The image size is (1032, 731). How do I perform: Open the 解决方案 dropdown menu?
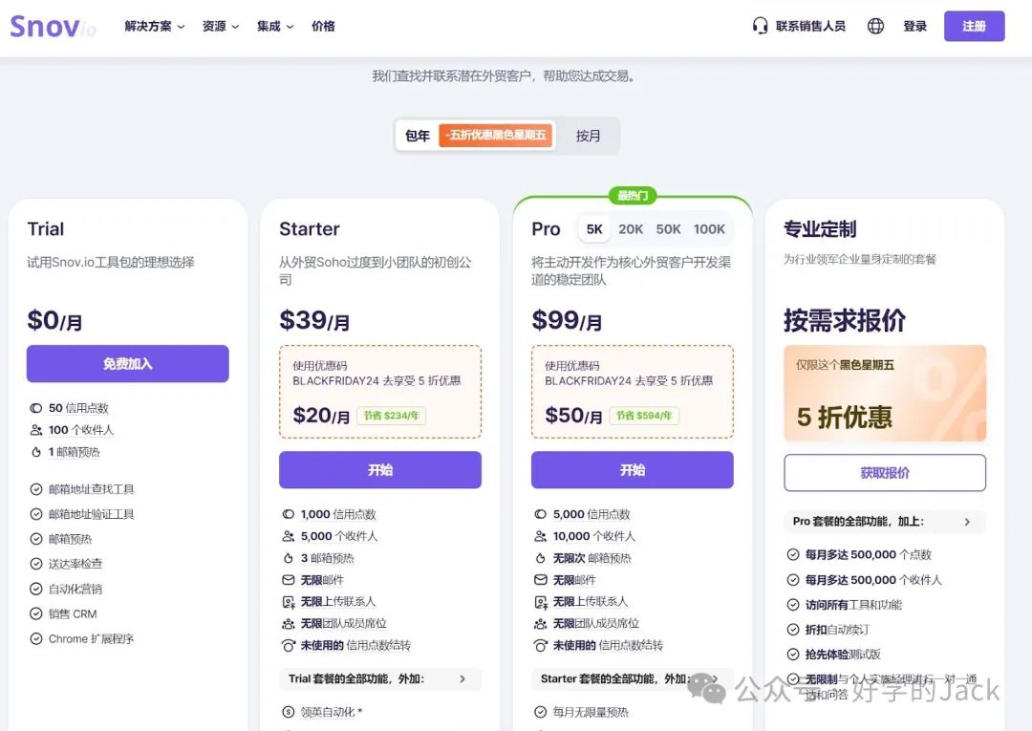154,27
